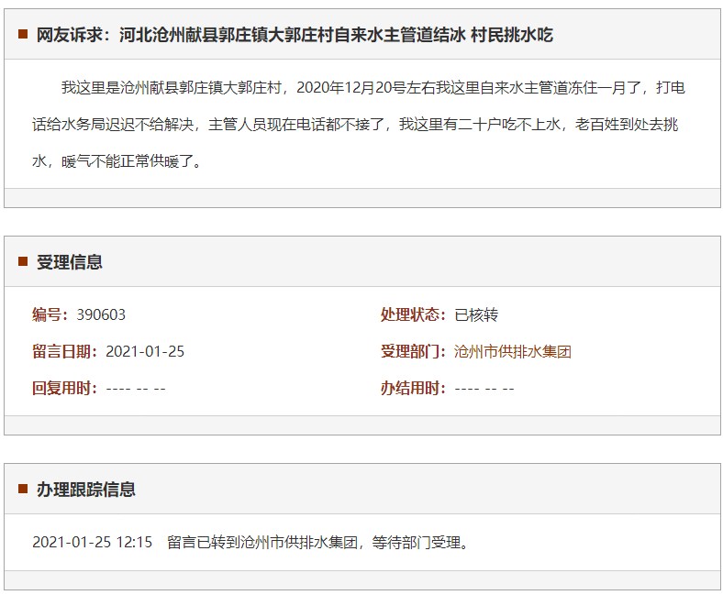This screenshot has width=723, height=595.
Task: Select the 受理信息 section heading text
Action: point(70,262)
